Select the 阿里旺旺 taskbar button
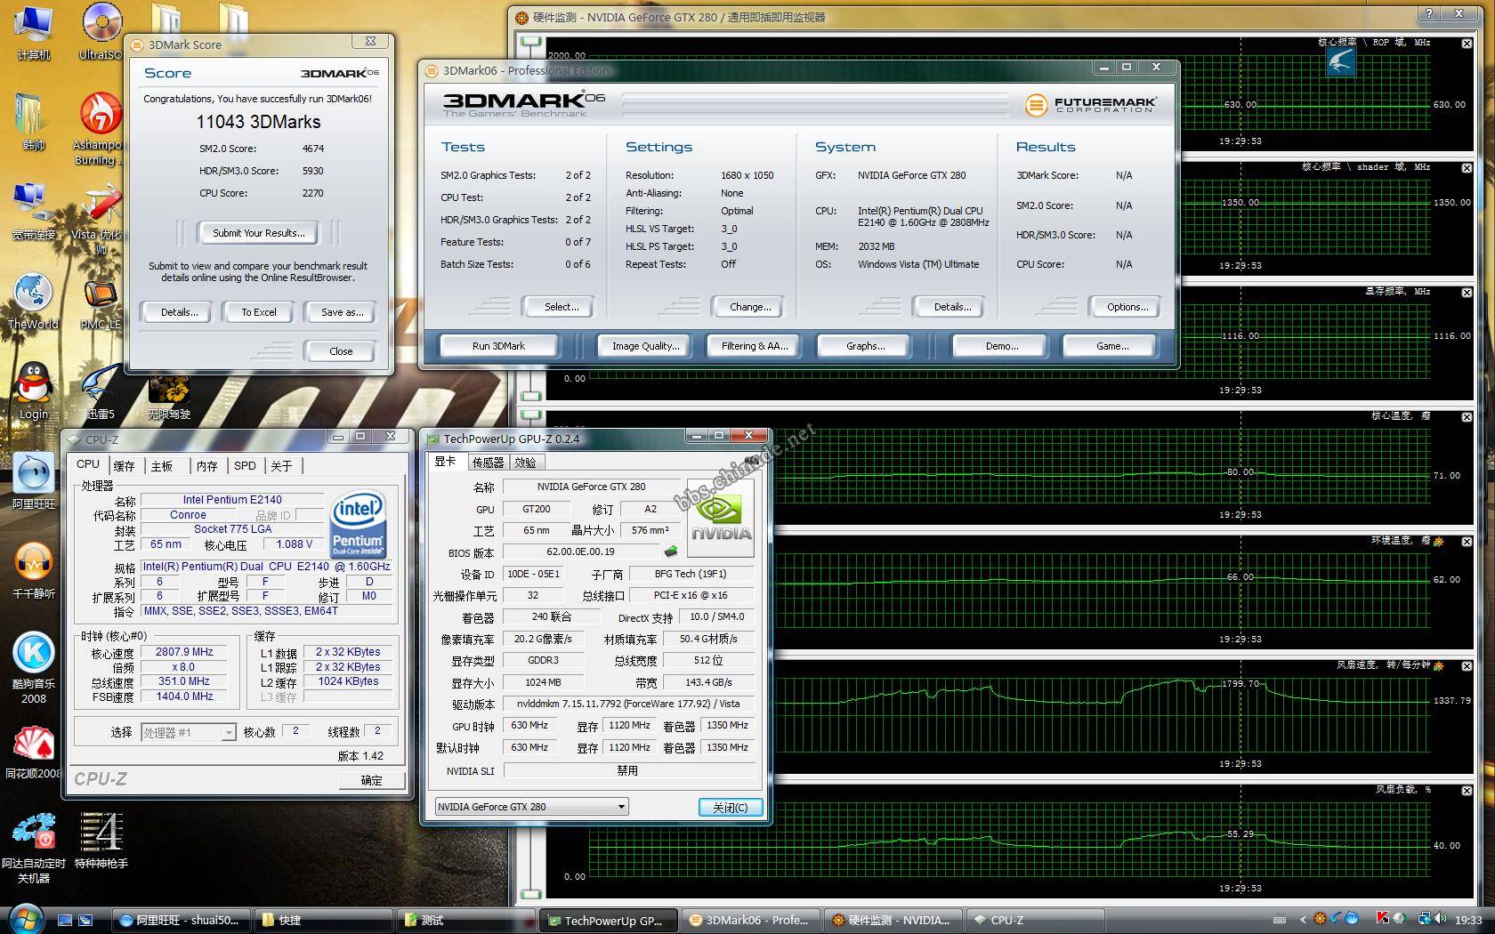Screen dimensions: 1495x934 tap(181, 921)
